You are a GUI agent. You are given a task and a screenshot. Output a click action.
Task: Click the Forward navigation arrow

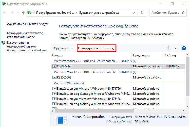coord(12,13)
